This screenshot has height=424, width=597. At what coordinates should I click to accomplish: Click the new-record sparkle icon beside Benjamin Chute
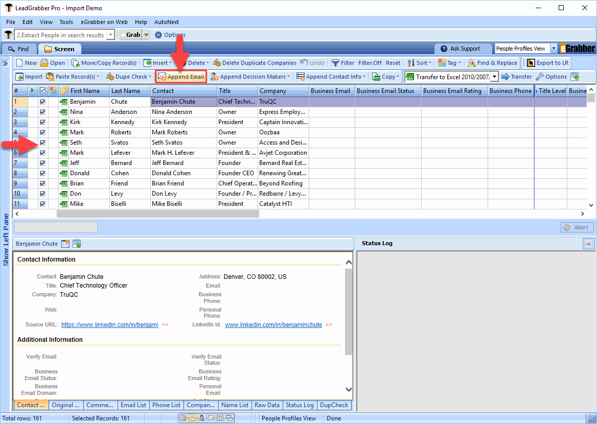click(65, 244)
